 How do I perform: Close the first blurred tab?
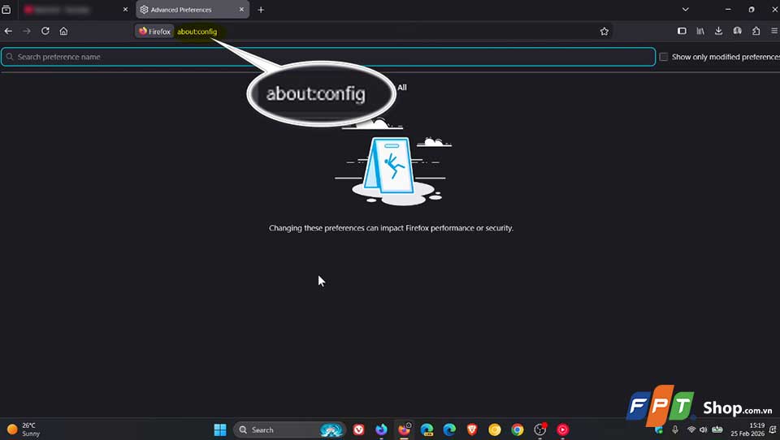[x=125, y=10]
